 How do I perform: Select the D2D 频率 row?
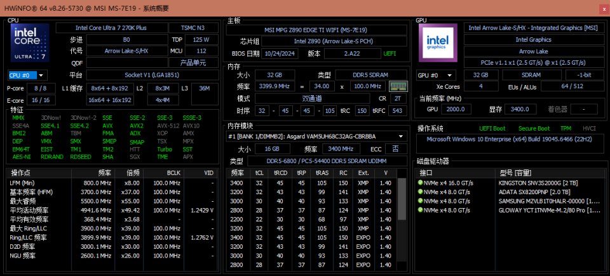(x=111, y=246)
